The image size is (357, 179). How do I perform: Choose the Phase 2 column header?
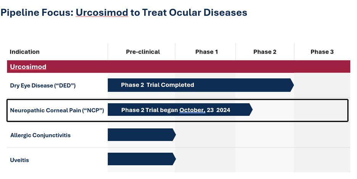(265, 52)
